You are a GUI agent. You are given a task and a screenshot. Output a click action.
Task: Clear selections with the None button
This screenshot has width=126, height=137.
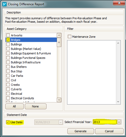[36, 106]
